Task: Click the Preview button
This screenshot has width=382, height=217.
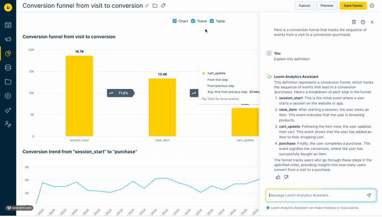Action: tap(327, 6)
